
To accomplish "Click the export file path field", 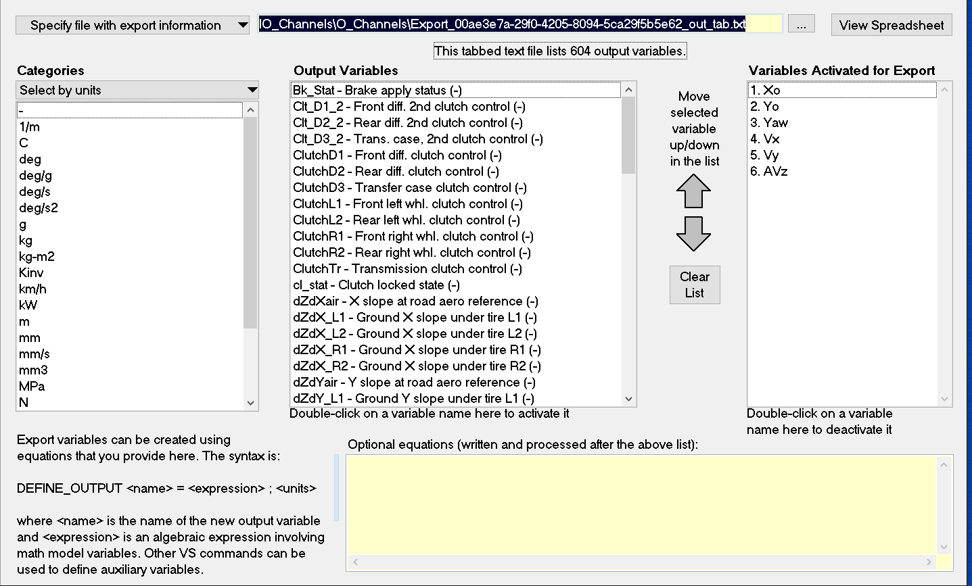I will (x=520, y=24).
